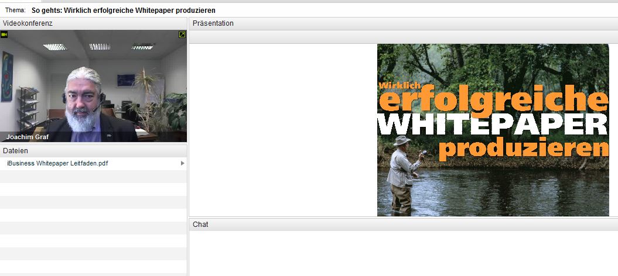Click the whitepaper presentation slide
The width and height of the screenshot is (618, 276).
tap(493, 130)
